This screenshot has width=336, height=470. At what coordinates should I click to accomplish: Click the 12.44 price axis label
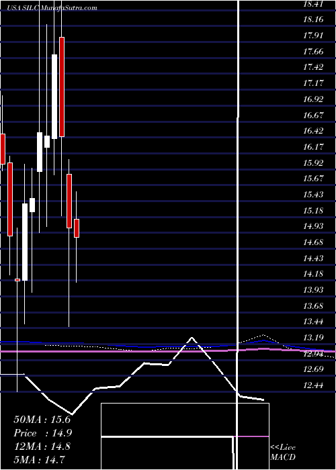[x=314, y=385]
